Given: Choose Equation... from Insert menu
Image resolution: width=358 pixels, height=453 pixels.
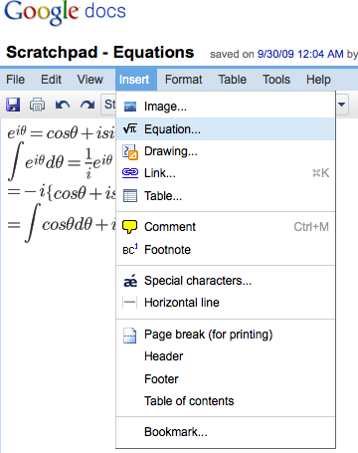Looking at the screenshot, I should coord(226,128).
